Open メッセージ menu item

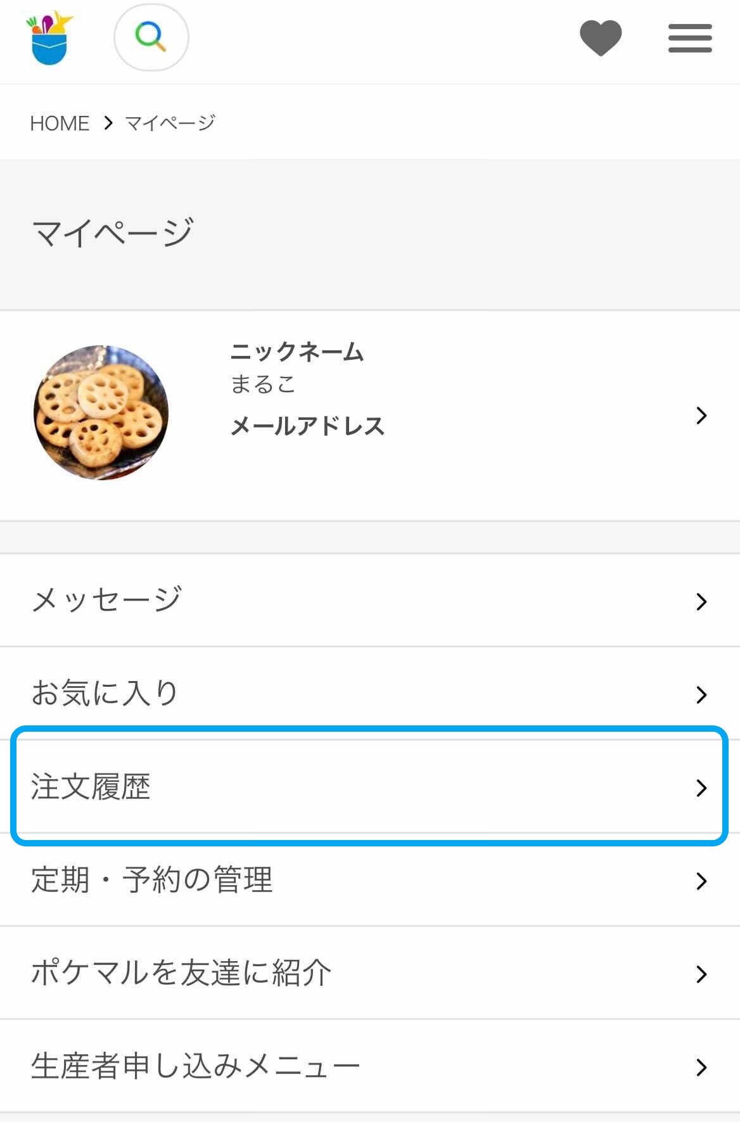coord(107,600)
